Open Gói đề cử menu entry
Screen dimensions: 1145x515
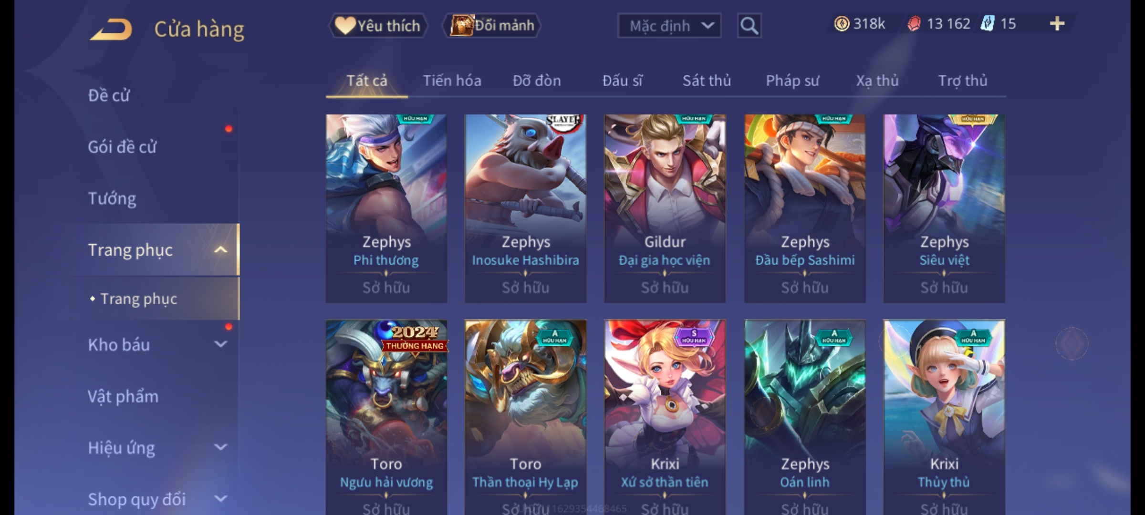click(x=122, y=147)
